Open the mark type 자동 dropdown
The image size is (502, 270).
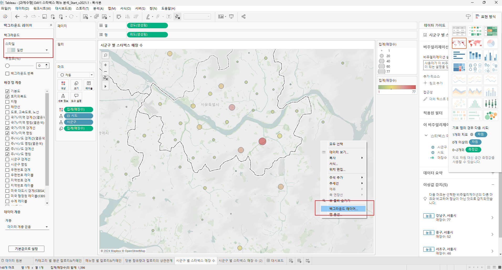coord(76,75)
